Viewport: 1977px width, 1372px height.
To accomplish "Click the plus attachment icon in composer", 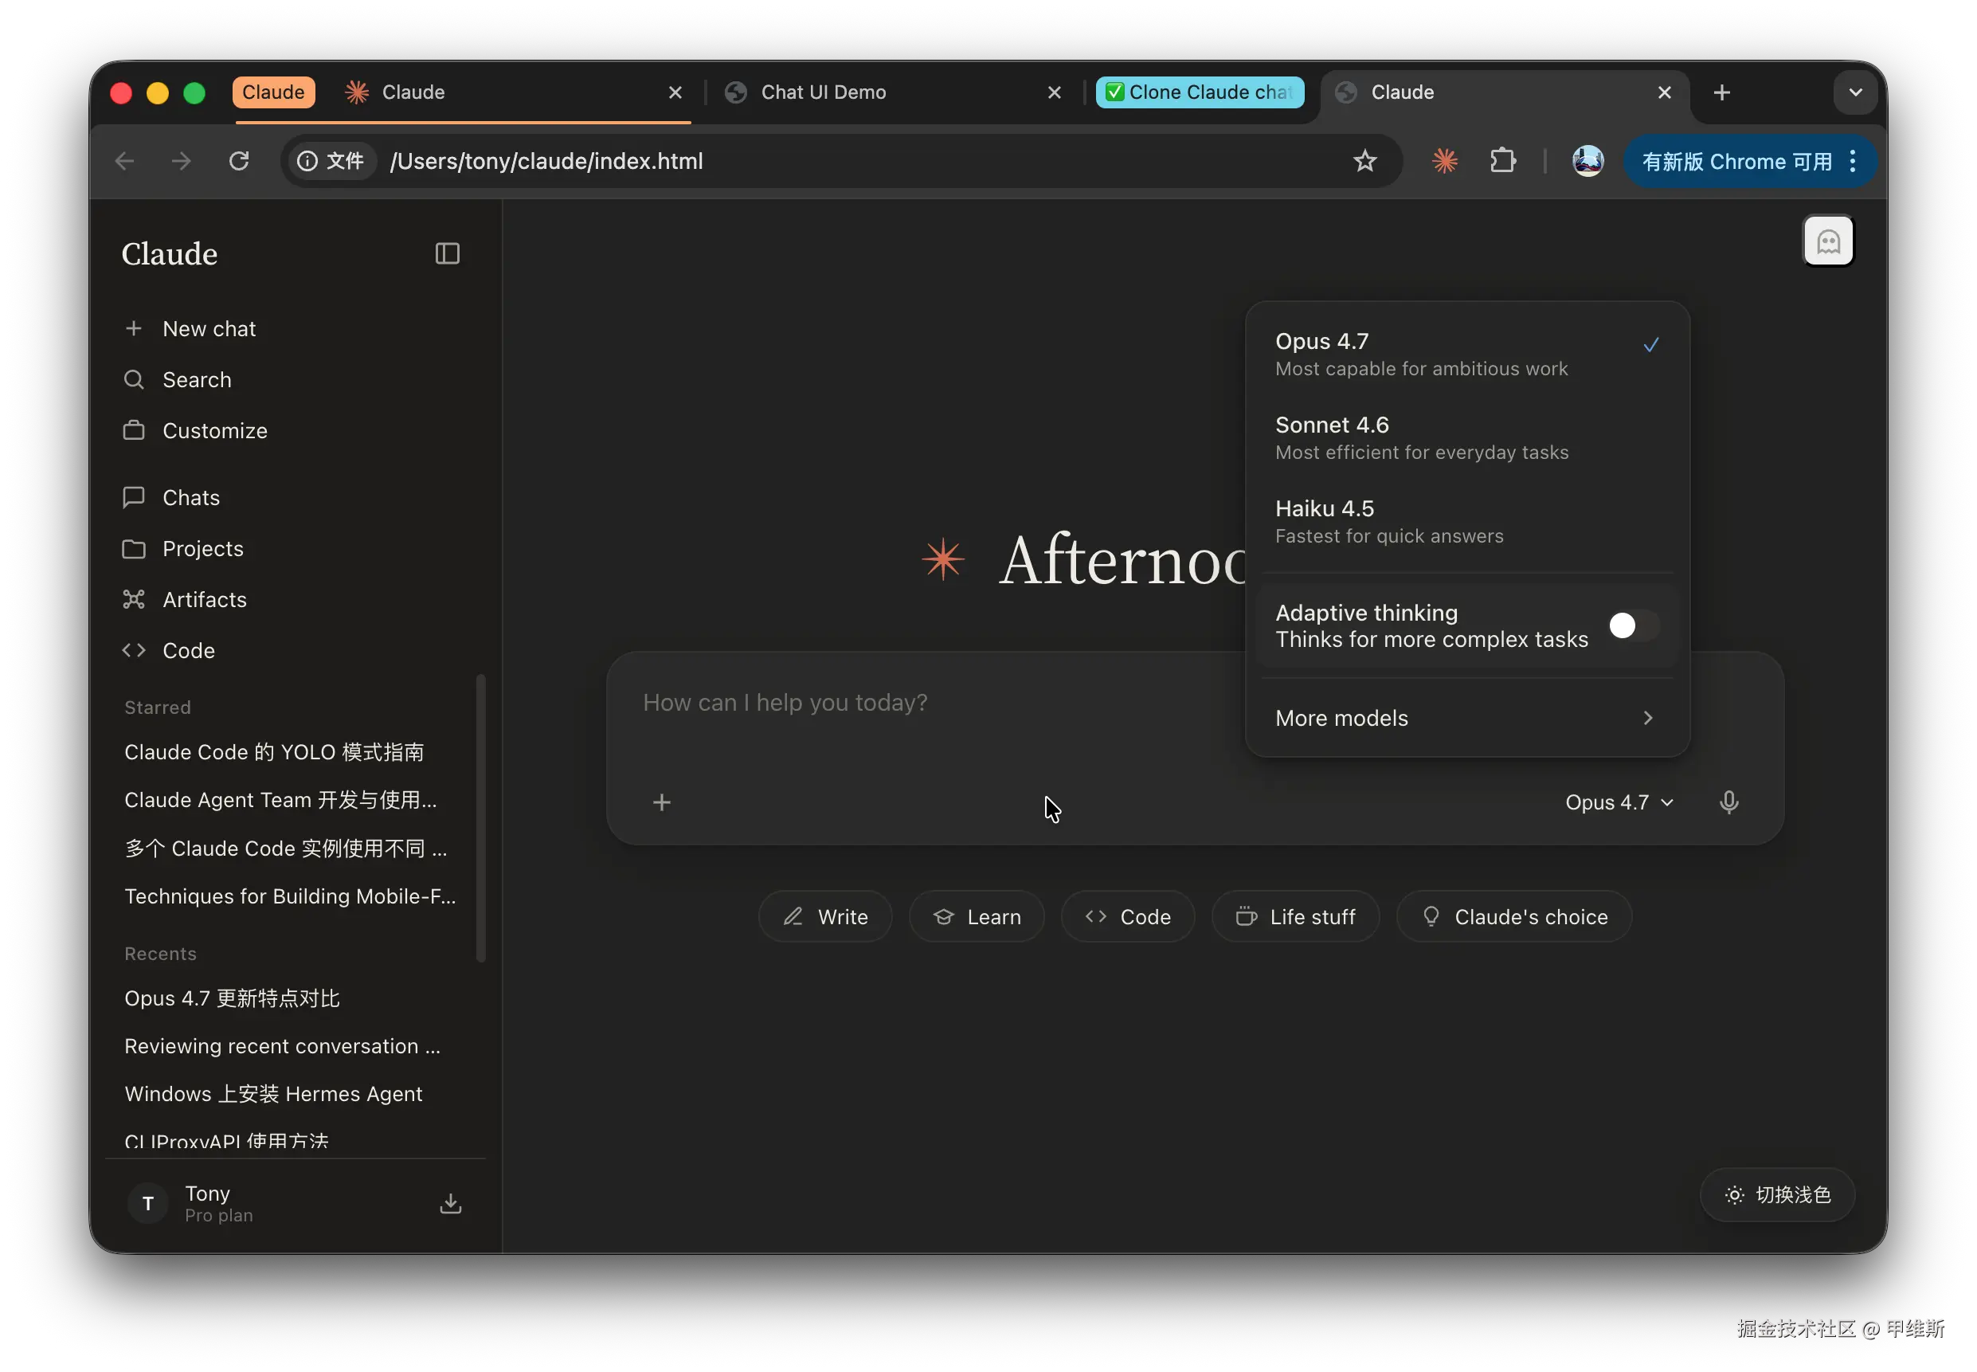I will (x=662, y=802).
